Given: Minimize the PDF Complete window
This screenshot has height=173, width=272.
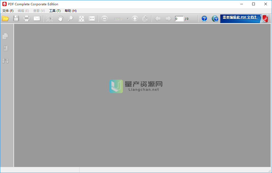Looking at the screenshot, I should click(x=242, y=4).
